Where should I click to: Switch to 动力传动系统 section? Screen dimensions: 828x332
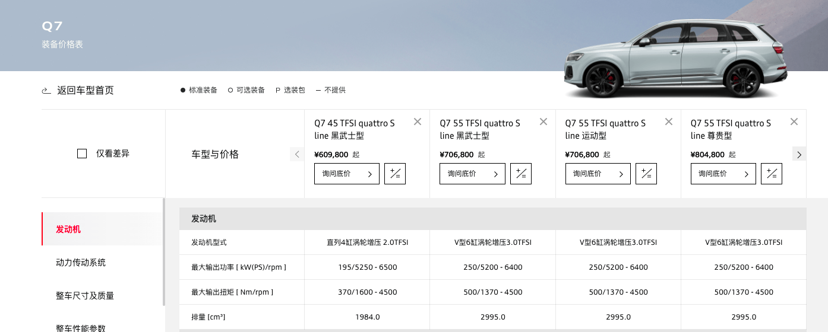tap(81, 262)
